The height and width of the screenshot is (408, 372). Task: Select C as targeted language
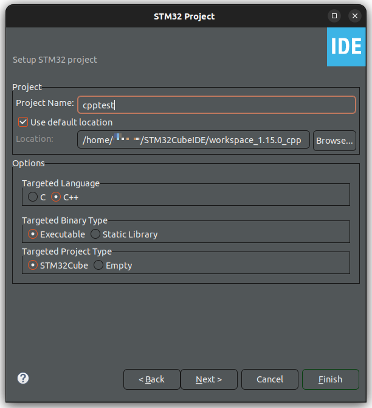33,197
